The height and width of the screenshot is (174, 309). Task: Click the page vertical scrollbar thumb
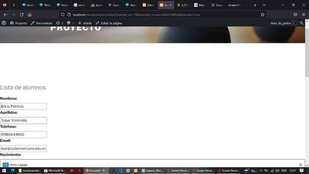tap(307, 52)
